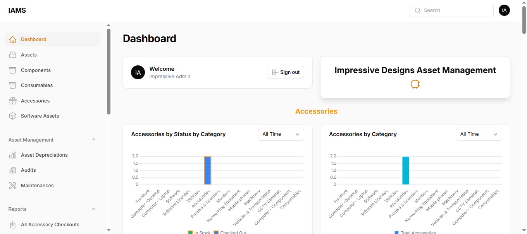Toggle the In Stock legend series
Viewport: 527px width, 234px height.
click(x=199, y=232)
